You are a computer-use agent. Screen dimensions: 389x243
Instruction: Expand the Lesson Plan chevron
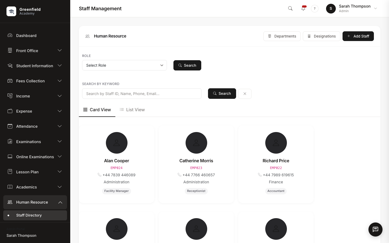[x=60, y=172]
